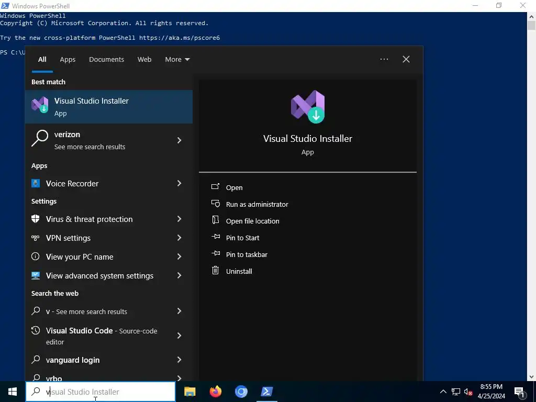Click the verizon search magnifier icon

coord(40,138)
